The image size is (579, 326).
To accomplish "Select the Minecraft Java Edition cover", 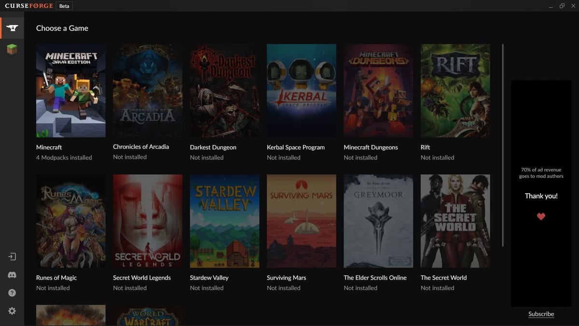I will [x=70, y=91].
